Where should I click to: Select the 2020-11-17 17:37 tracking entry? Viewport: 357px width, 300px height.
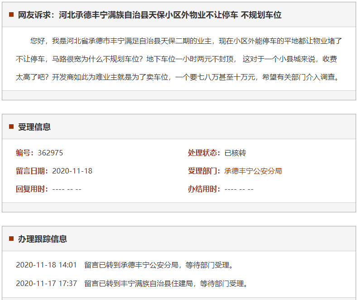(132, 283)
